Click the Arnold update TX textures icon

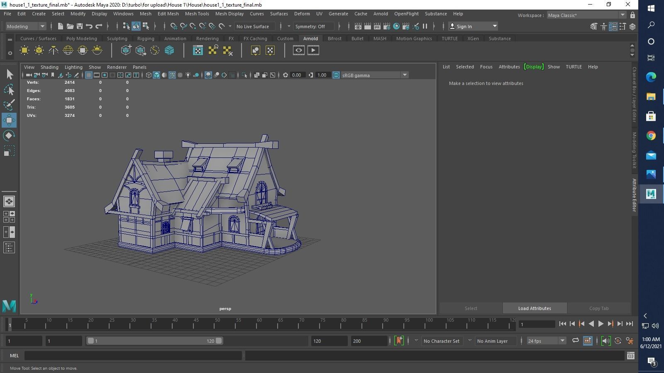coord(213,51)
